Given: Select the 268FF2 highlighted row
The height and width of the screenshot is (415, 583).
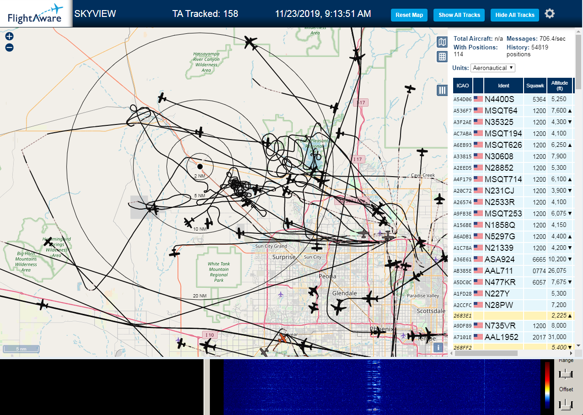Looking at the screenshot, I should (x=513, y=347).
